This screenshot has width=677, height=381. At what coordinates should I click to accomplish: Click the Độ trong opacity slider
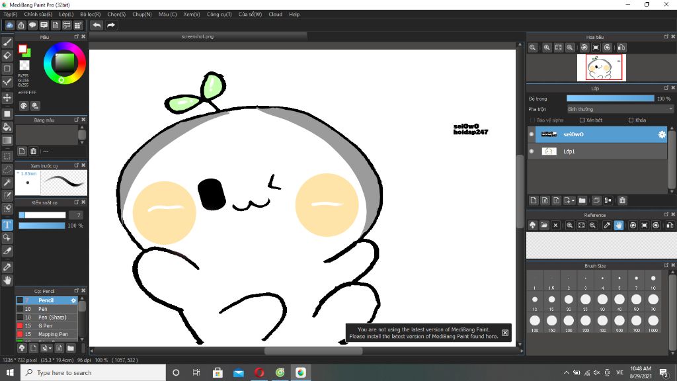click(610, 99)
